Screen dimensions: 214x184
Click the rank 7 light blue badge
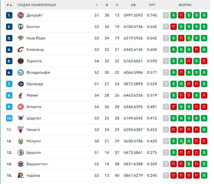click(9, 84)
